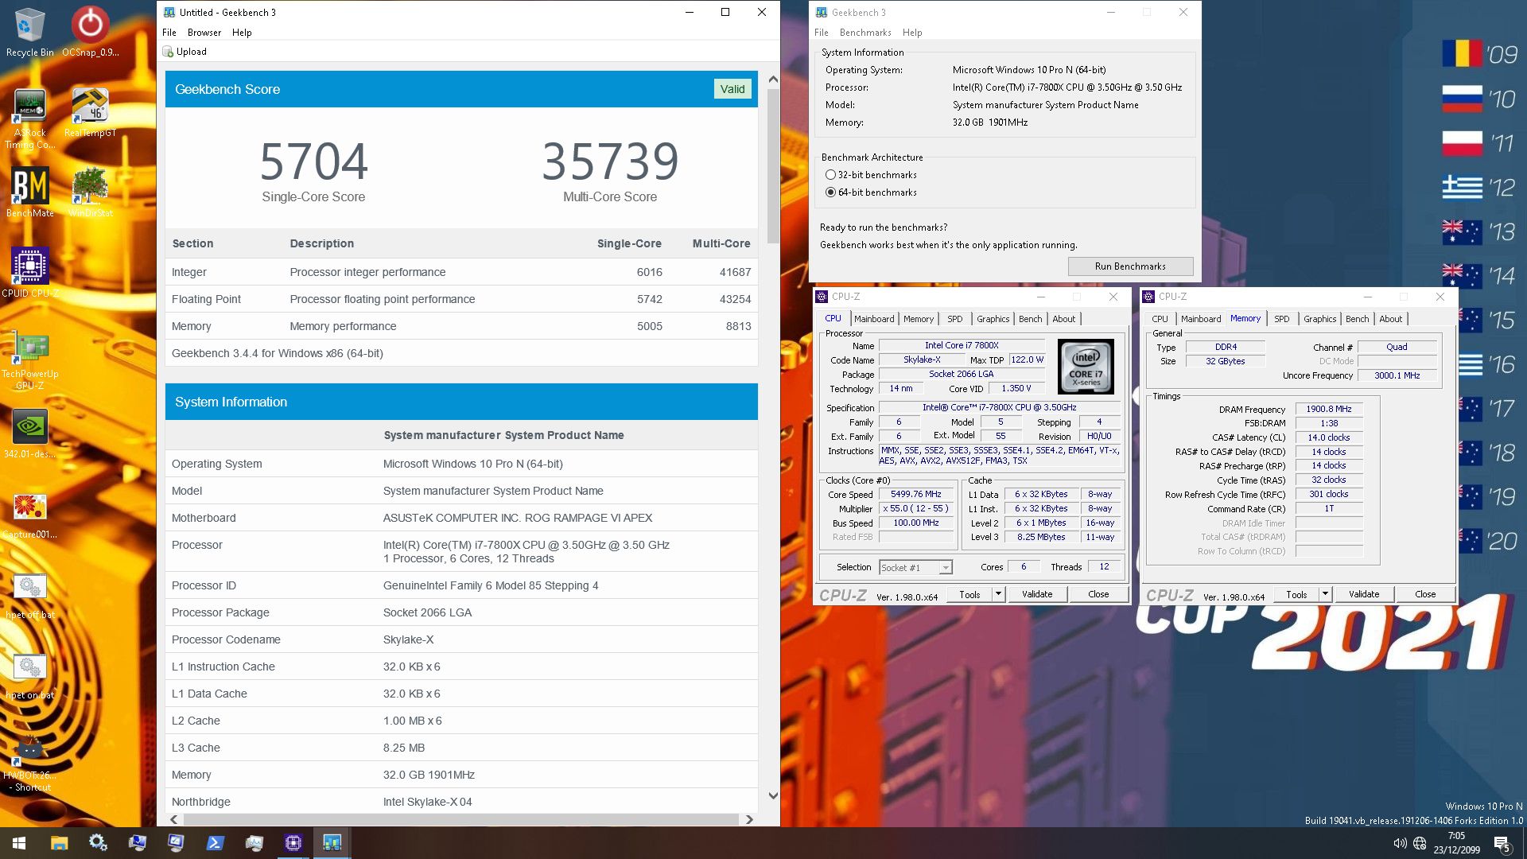
Task: Switch to Geekbench taskbar icon
Action: pyautogui.click(x=332, y=842)
